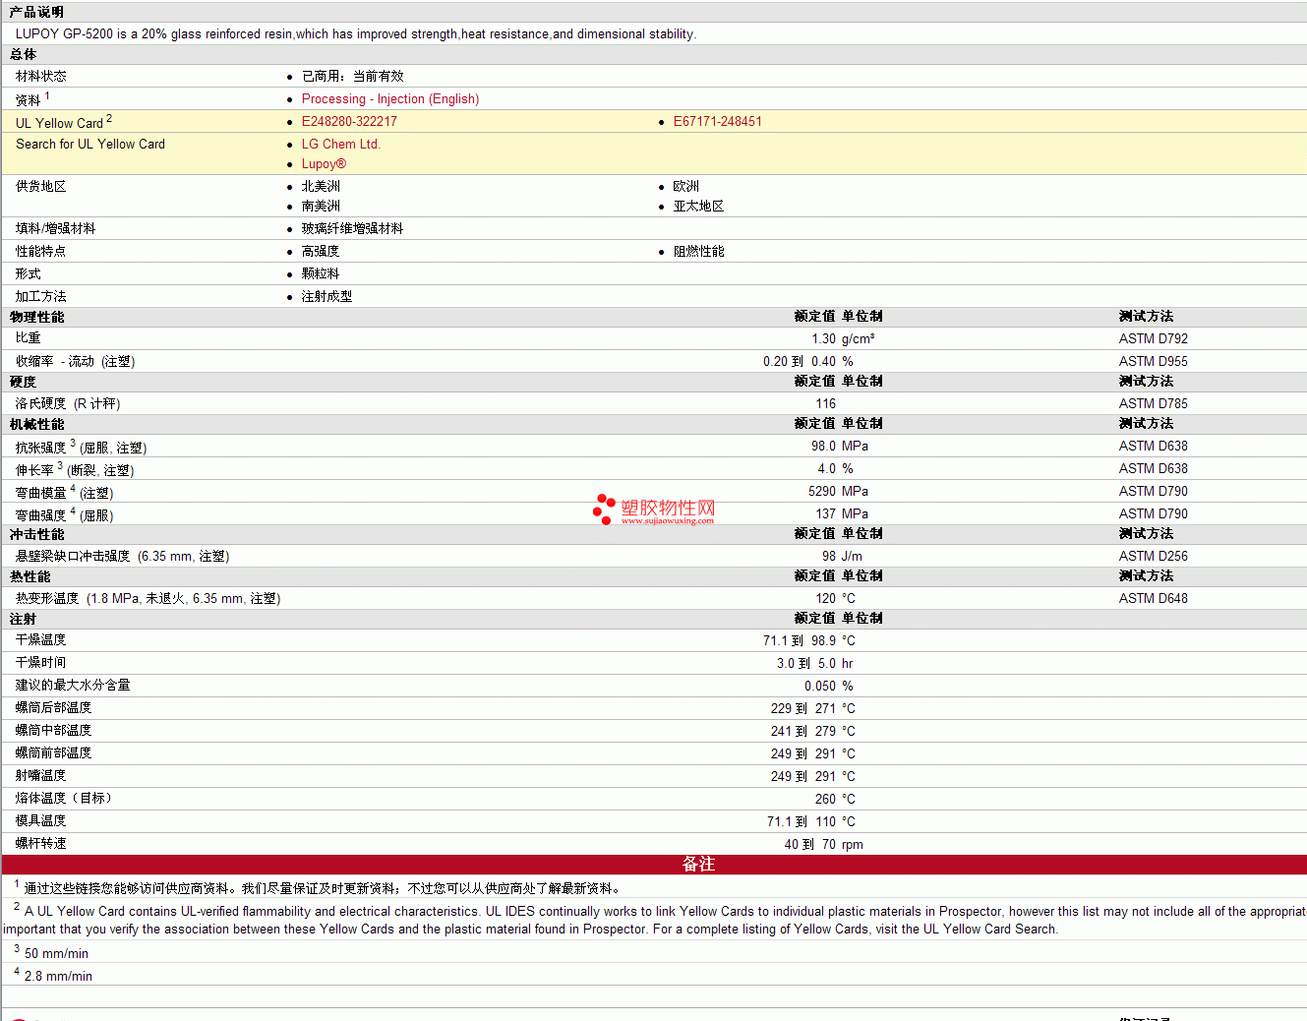The height and width of the screenshot is (1021, 1307).
Task: Click footnote 4 text 2.8 mm/min
Action: pos(58,977)
